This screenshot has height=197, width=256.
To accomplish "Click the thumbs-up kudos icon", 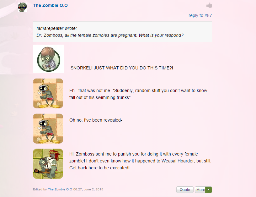I will coord(209,5).
